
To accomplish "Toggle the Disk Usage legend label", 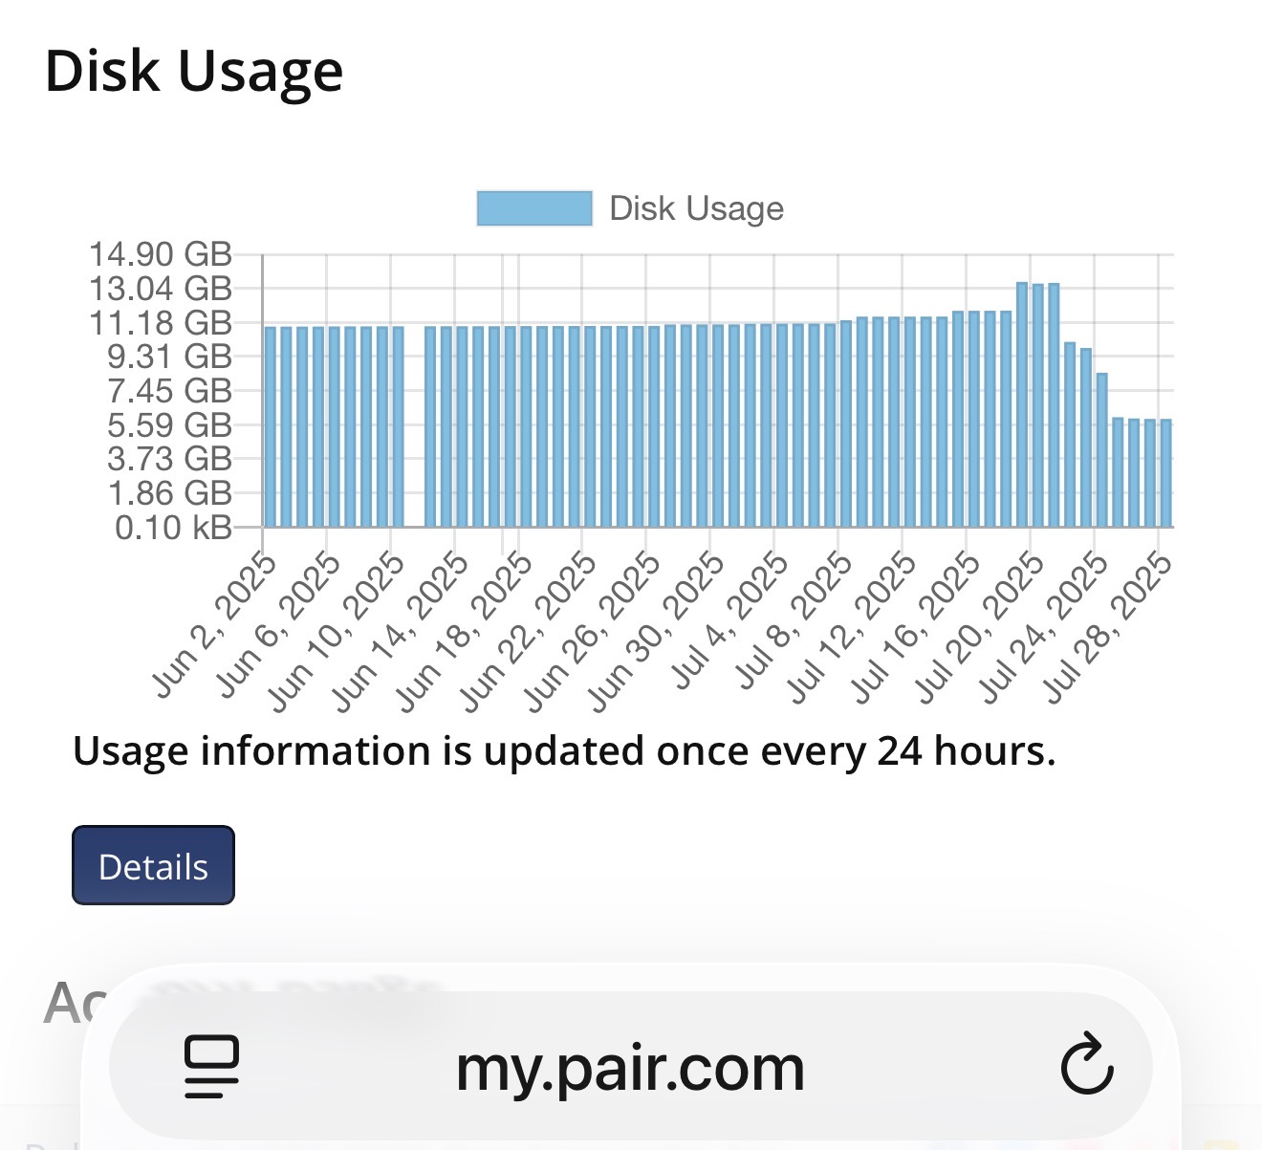I will pos(697,208).
